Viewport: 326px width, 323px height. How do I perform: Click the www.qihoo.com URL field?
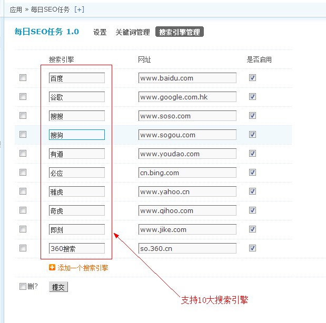187,210
